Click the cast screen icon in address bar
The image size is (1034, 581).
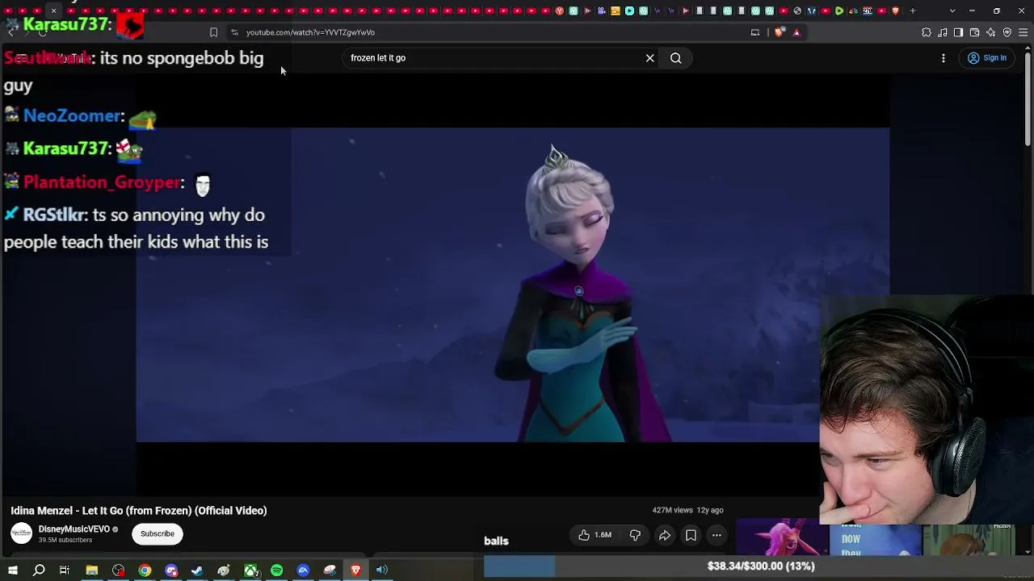(x=755, y=32)
